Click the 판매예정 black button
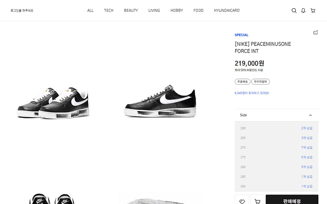 (292, 200)
